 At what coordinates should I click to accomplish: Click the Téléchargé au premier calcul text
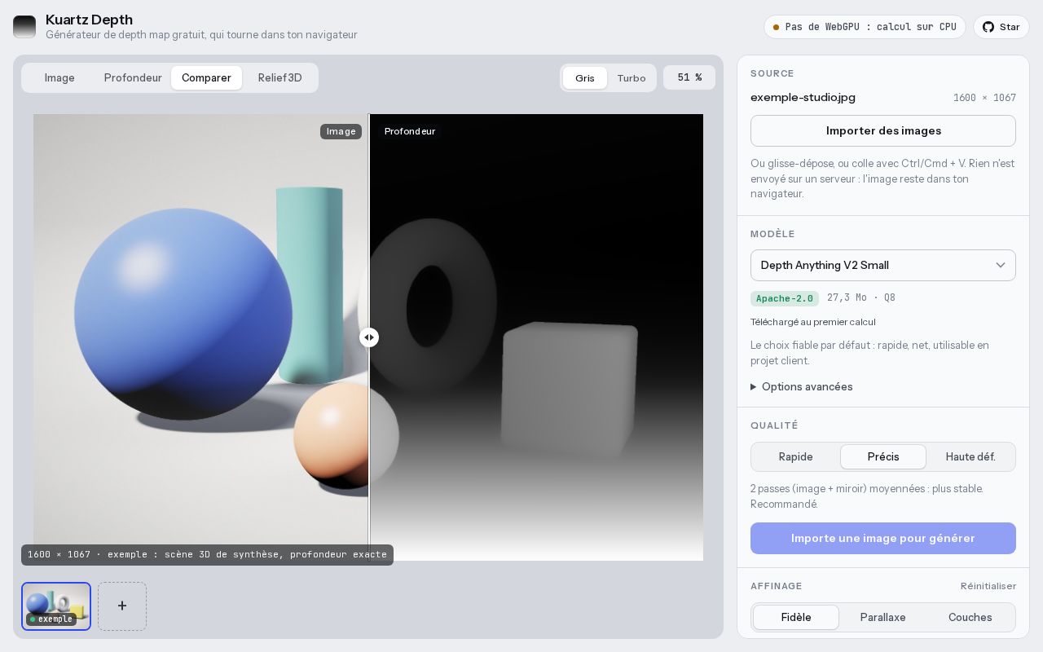813,322
